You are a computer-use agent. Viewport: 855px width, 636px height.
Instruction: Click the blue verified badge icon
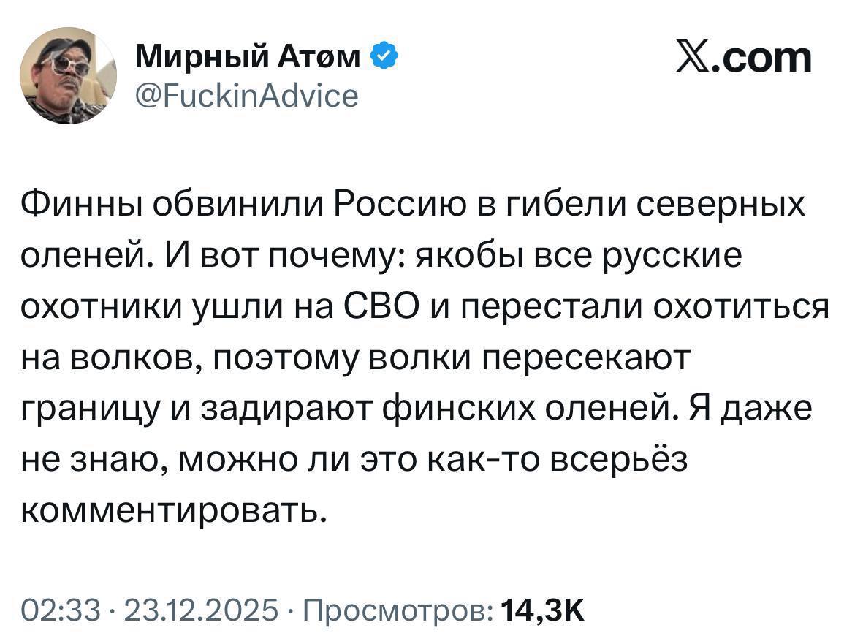(x=385, y=56)
